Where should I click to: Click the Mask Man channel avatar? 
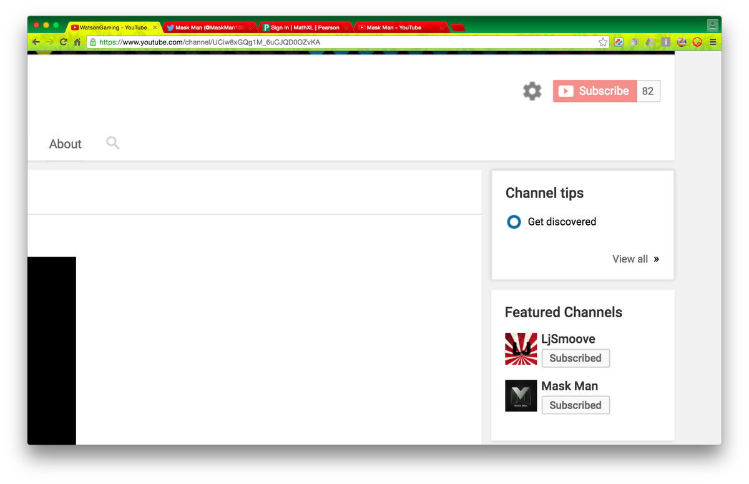[x=521, y=395]
